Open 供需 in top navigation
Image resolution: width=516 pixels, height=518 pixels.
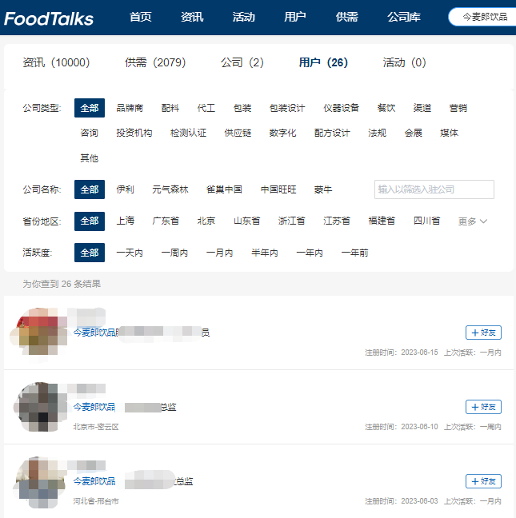(x=346, y=17)
